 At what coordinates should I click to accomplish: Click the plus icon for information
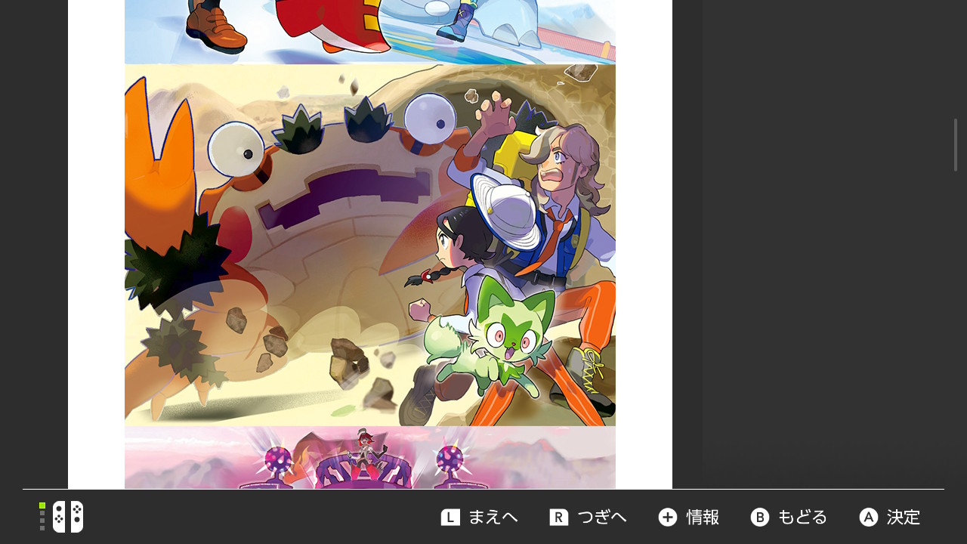point(668,518)
